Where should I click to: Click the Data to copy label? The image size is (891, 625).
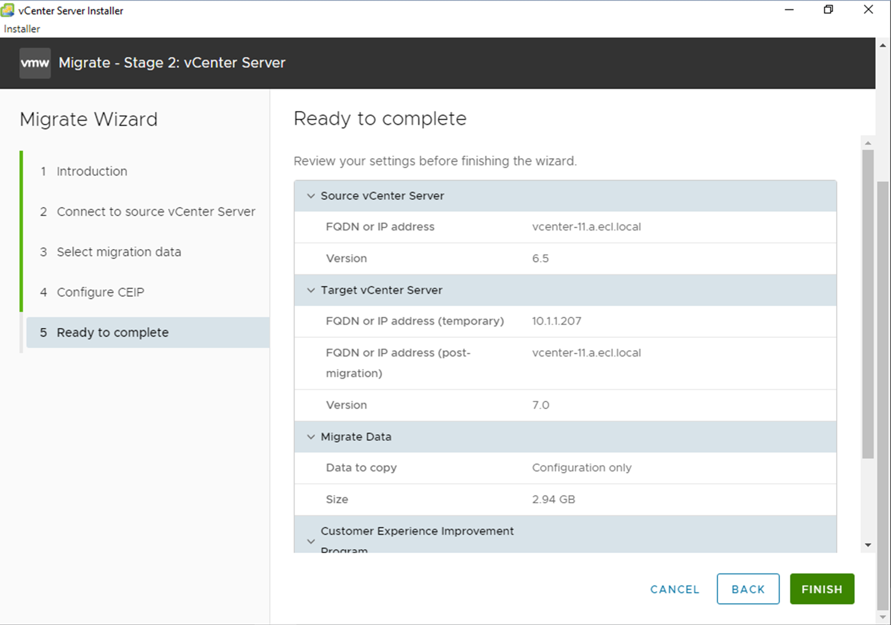coord(361,468)
